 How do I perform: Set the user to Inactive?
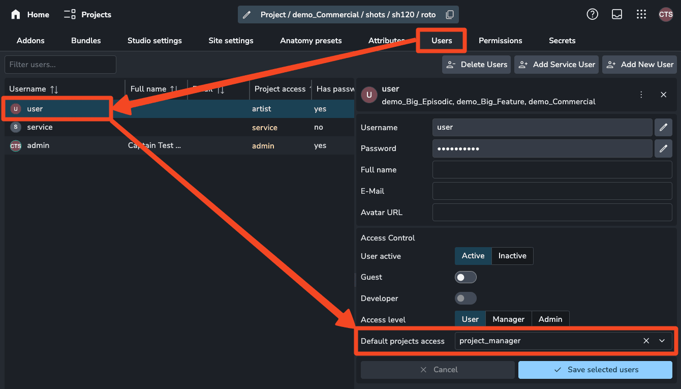click(512, 256)
